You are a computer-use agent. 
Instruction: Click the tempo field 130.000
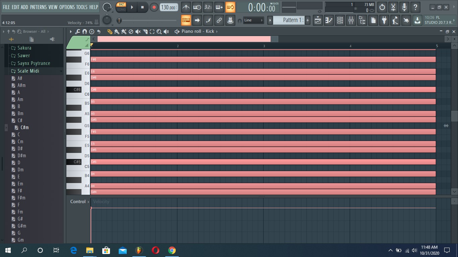[169, 7]
